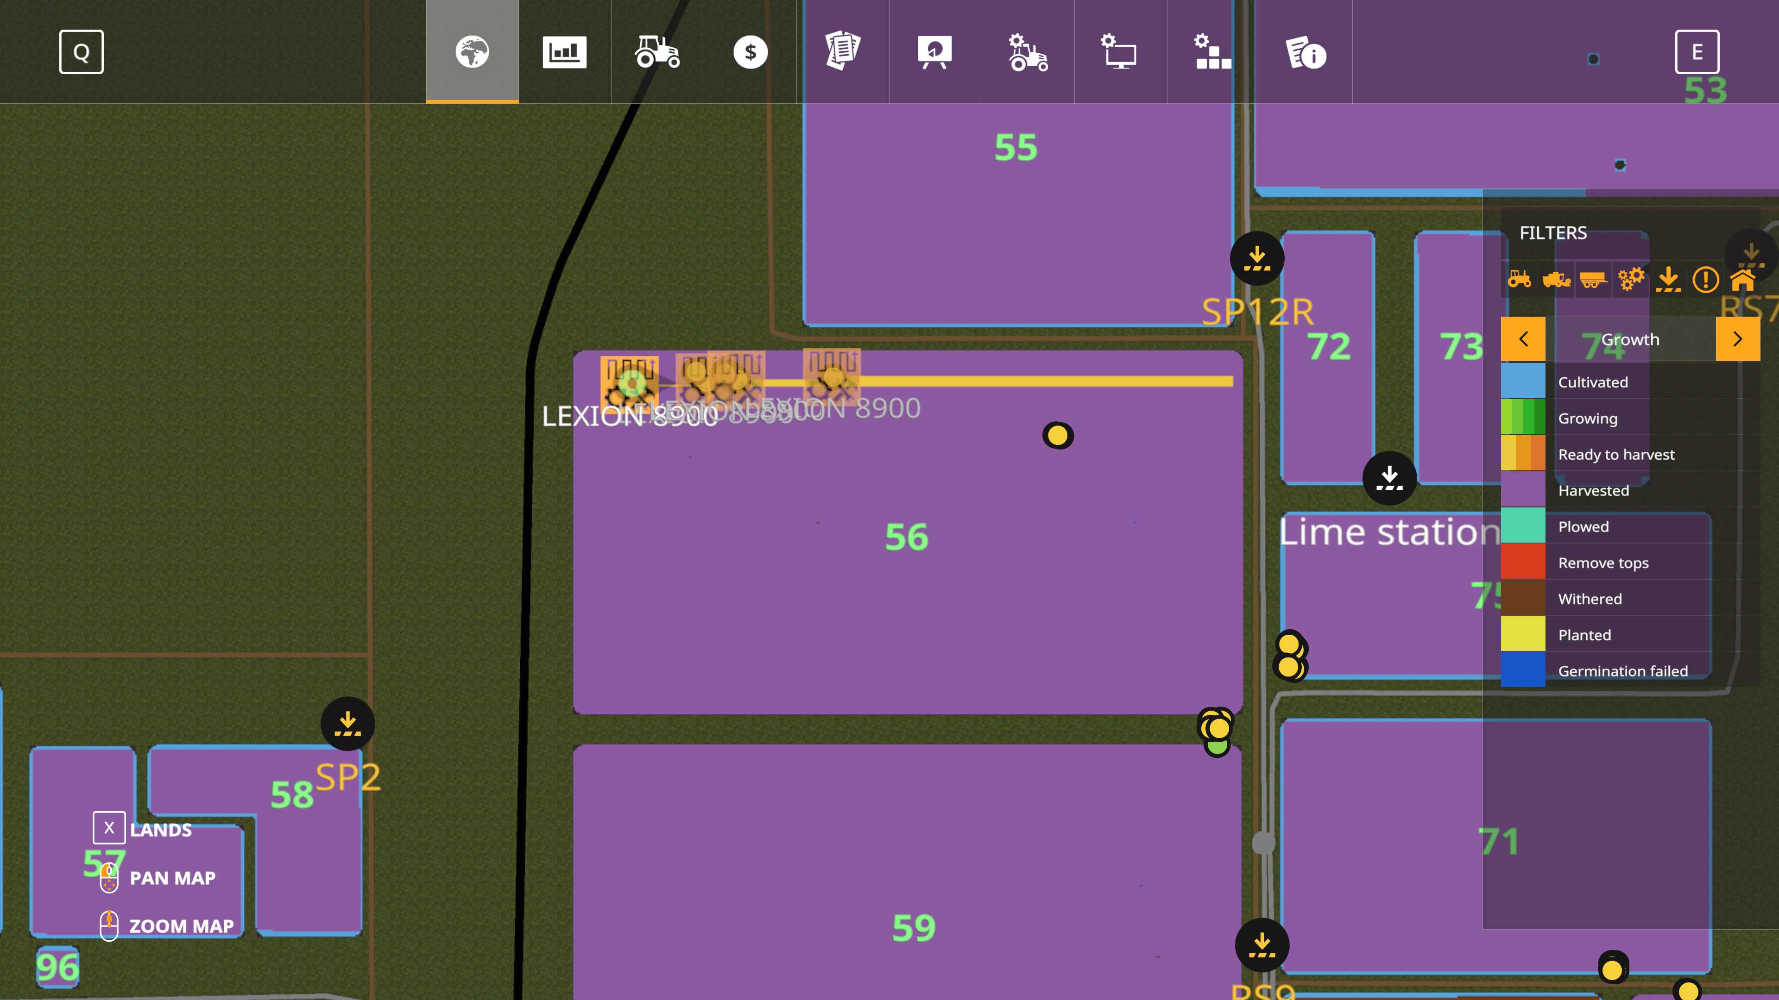The height and width of the screenshot is (1000, 1779).
Task: Open the statistics chart tab
Action: (564, 52)
